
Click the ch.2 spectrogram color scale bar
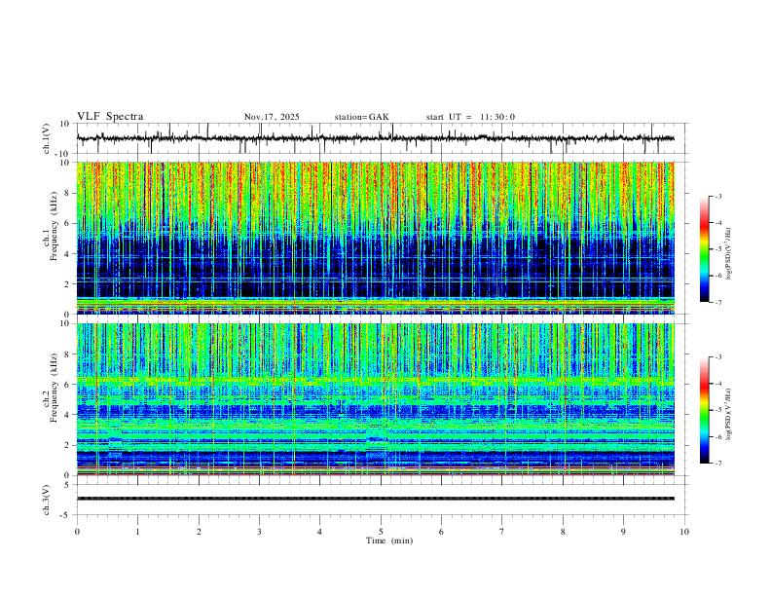pos(704,410)
